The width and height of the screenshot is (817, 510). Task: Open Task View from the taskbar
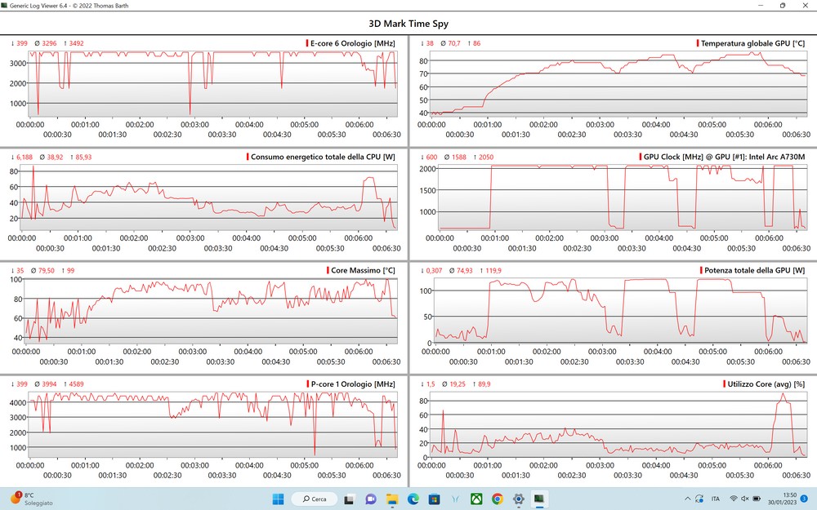click(349, 499)
